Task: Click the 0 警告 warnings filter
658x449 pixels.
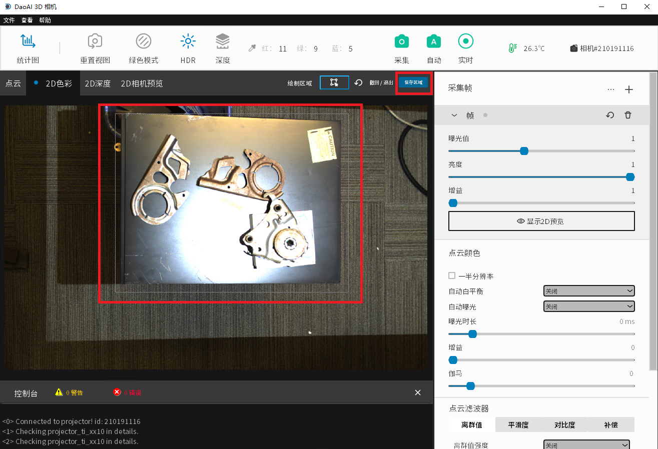Action: pos(74,392)
